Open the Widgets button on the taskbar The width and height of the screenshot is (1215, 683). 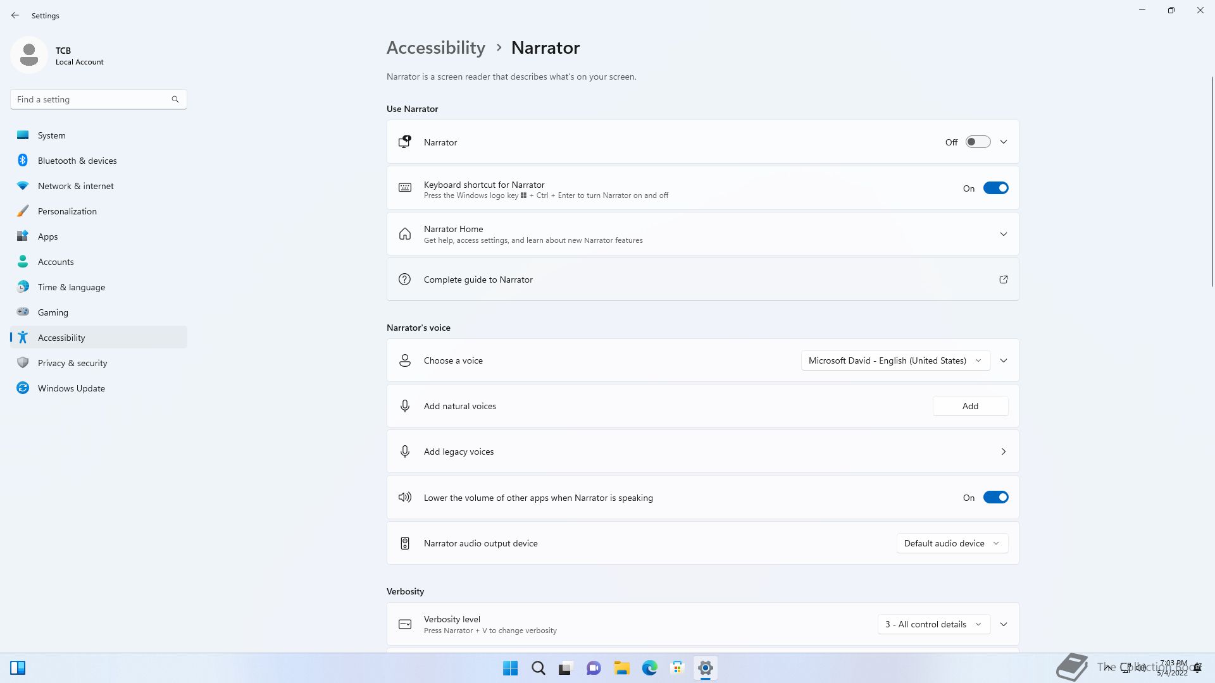pyautogui.click(x=18, y=668)
